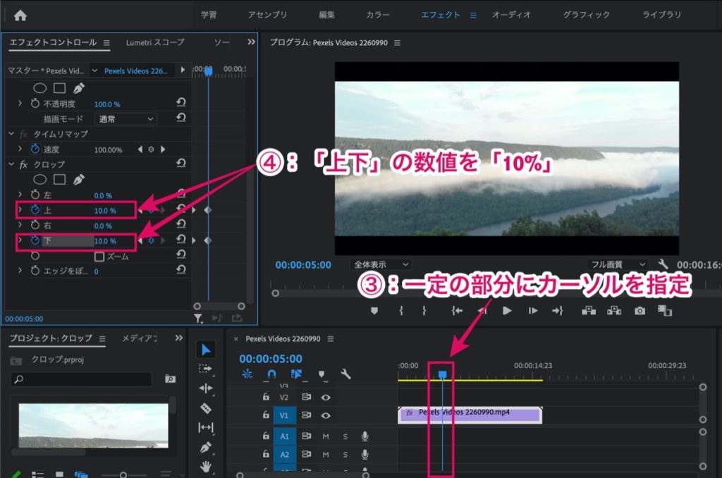Screen dimensions: 722x478
Task: Switch to オーディオ workspace
Action: click(x=511, y=15)
